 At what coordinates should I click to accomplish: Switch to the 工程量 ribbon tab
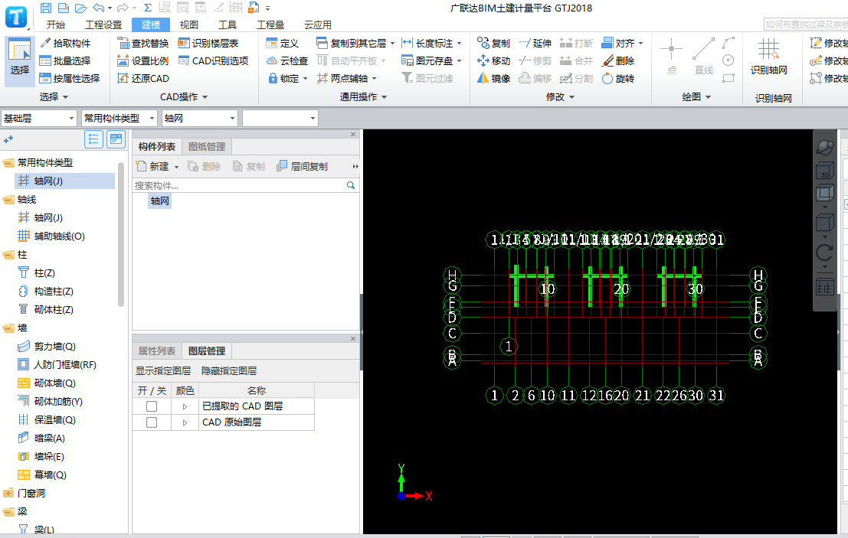click(270, 24)
